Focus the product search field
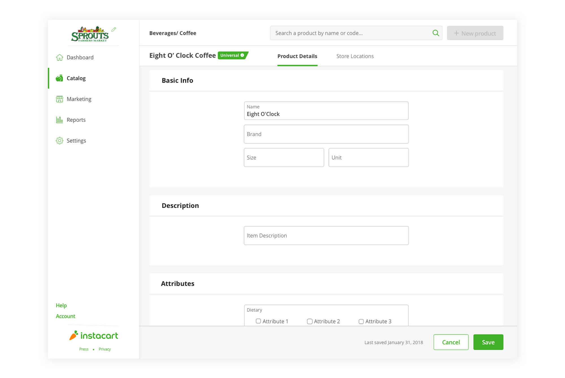 (x=356, y=33)
